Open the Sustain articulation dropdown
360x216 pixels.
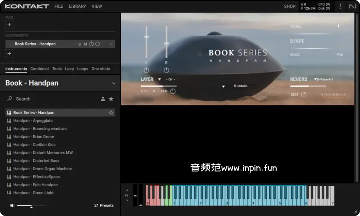pyautogui.click(x=223, y=86)
